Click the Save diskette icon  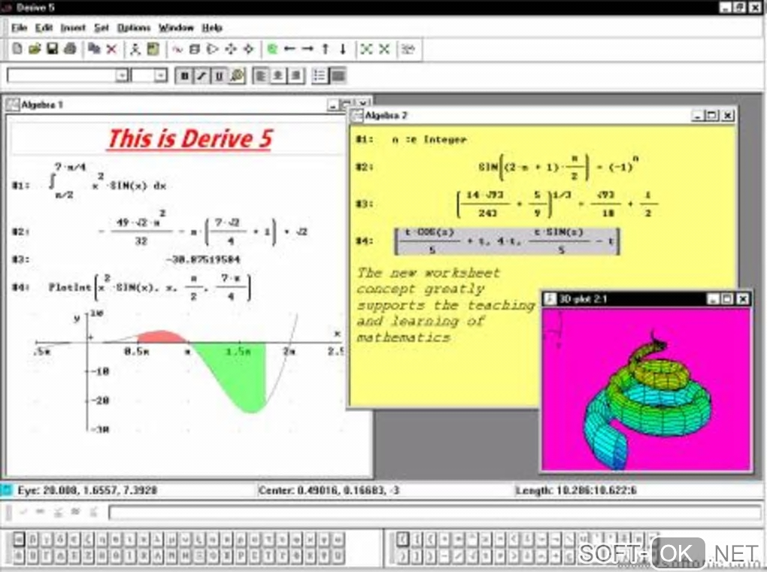(x=52, y=49)
